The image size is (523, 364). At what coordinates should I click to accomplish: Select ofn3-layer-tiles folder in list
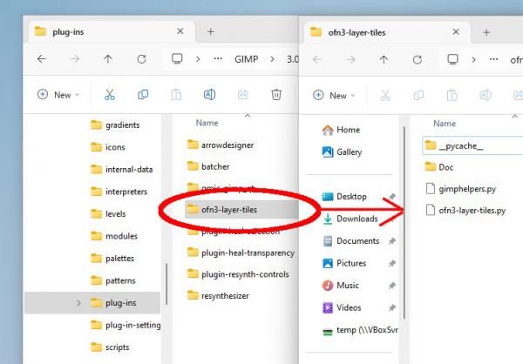pos(241,210)
